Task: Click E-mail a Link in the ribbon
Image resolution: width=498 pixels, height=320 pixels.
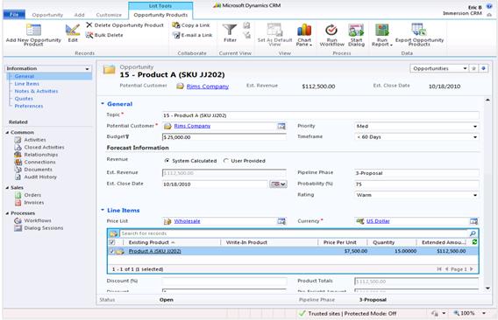Action: (x=192, y=35)
